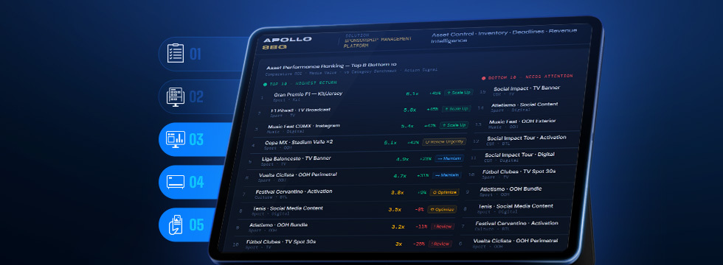Image resolution: width=723 pixels, height=265 pixels.
Task: Select Atletismo OOH Bundle in Top 10
Action: click(x=345, y=228)
